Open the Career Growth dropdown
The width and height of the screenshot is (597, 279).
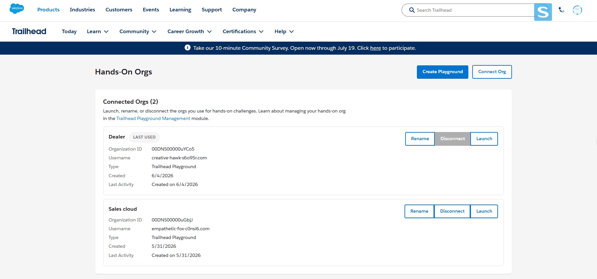click(190, 32)
